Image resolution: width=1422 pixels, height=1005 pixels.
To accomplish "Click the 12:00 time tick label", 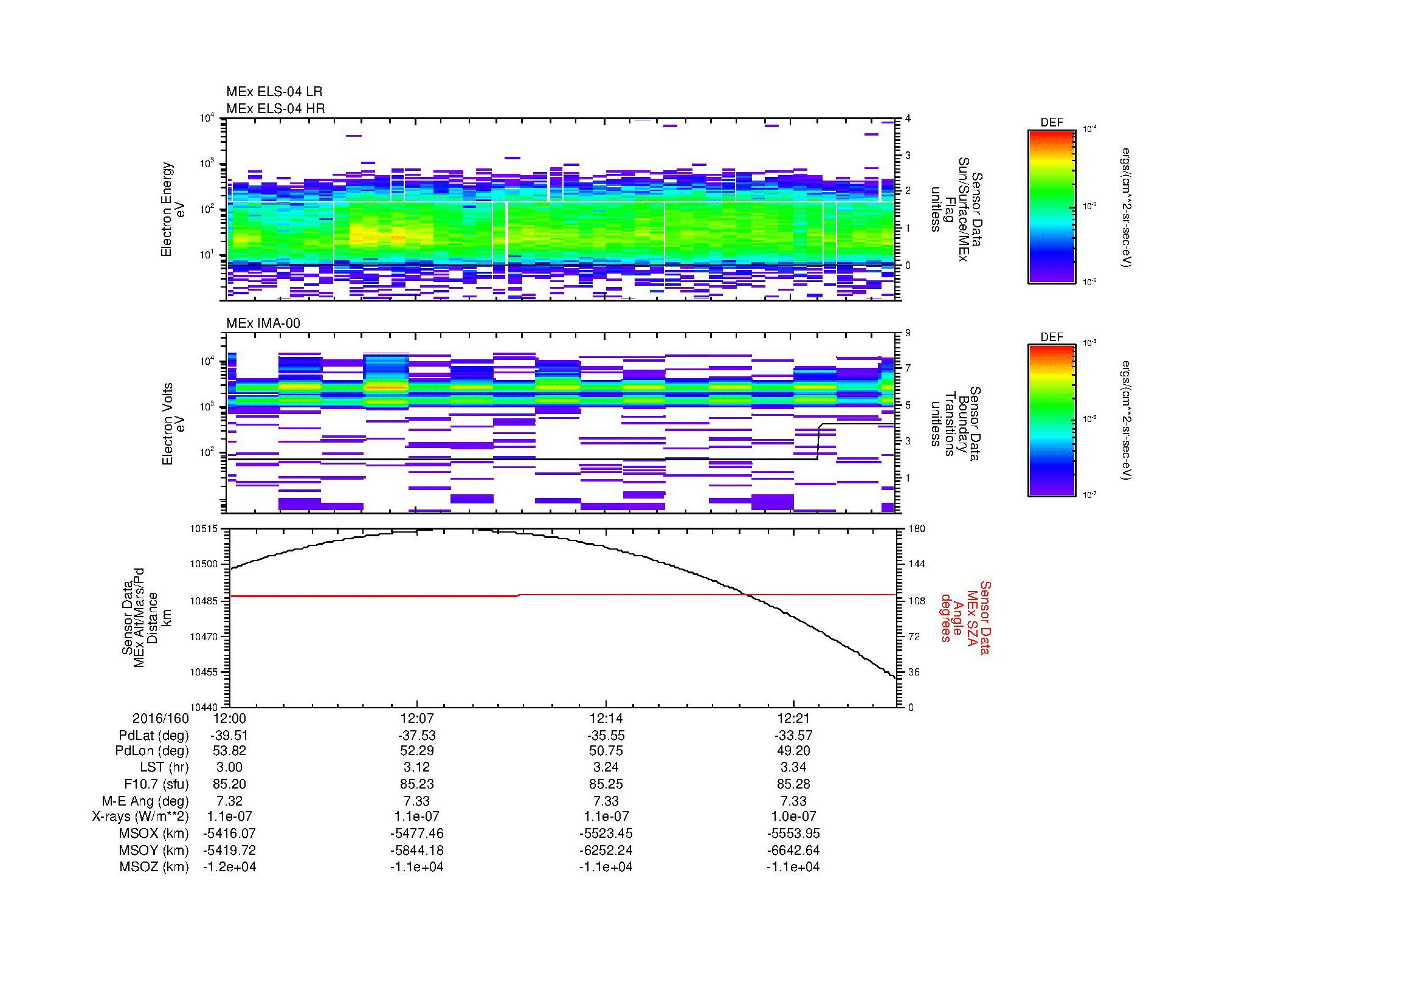I will pyautogui.click(x=229, y=719).
